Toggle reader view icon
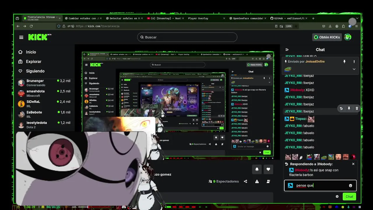The width and height of the screenshot is (373, 210). coord(276,26)
